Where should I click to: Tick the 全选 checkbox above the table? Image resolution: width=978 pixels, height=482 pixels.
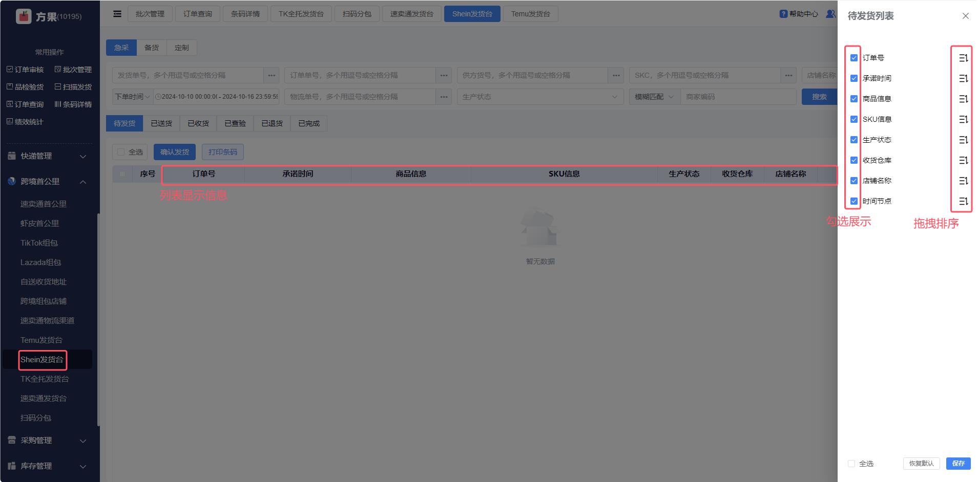[x=121, y=152]
